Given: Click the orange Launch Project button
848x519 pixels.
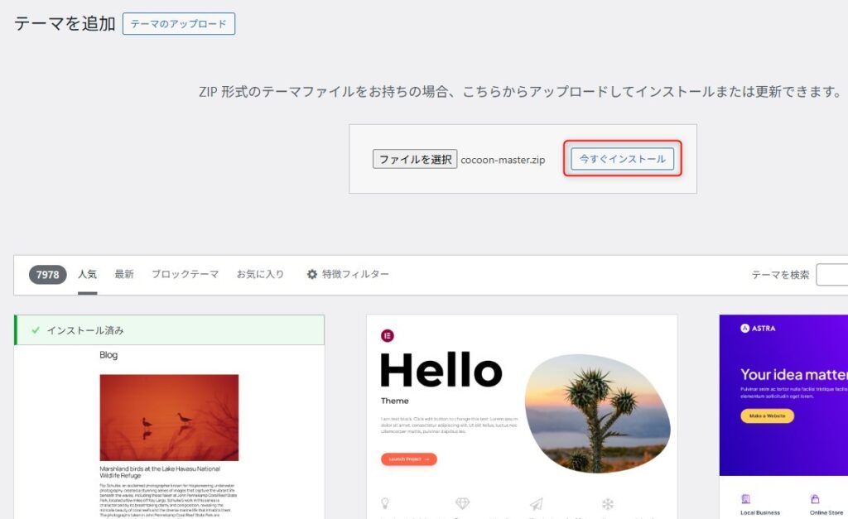Looking at the screenshot, I should tap(408, 459).
